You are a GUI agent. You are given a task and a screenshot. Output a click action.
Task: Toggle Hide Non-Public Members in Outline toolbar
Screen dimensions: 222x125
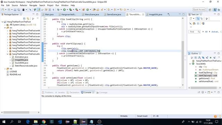211,58
